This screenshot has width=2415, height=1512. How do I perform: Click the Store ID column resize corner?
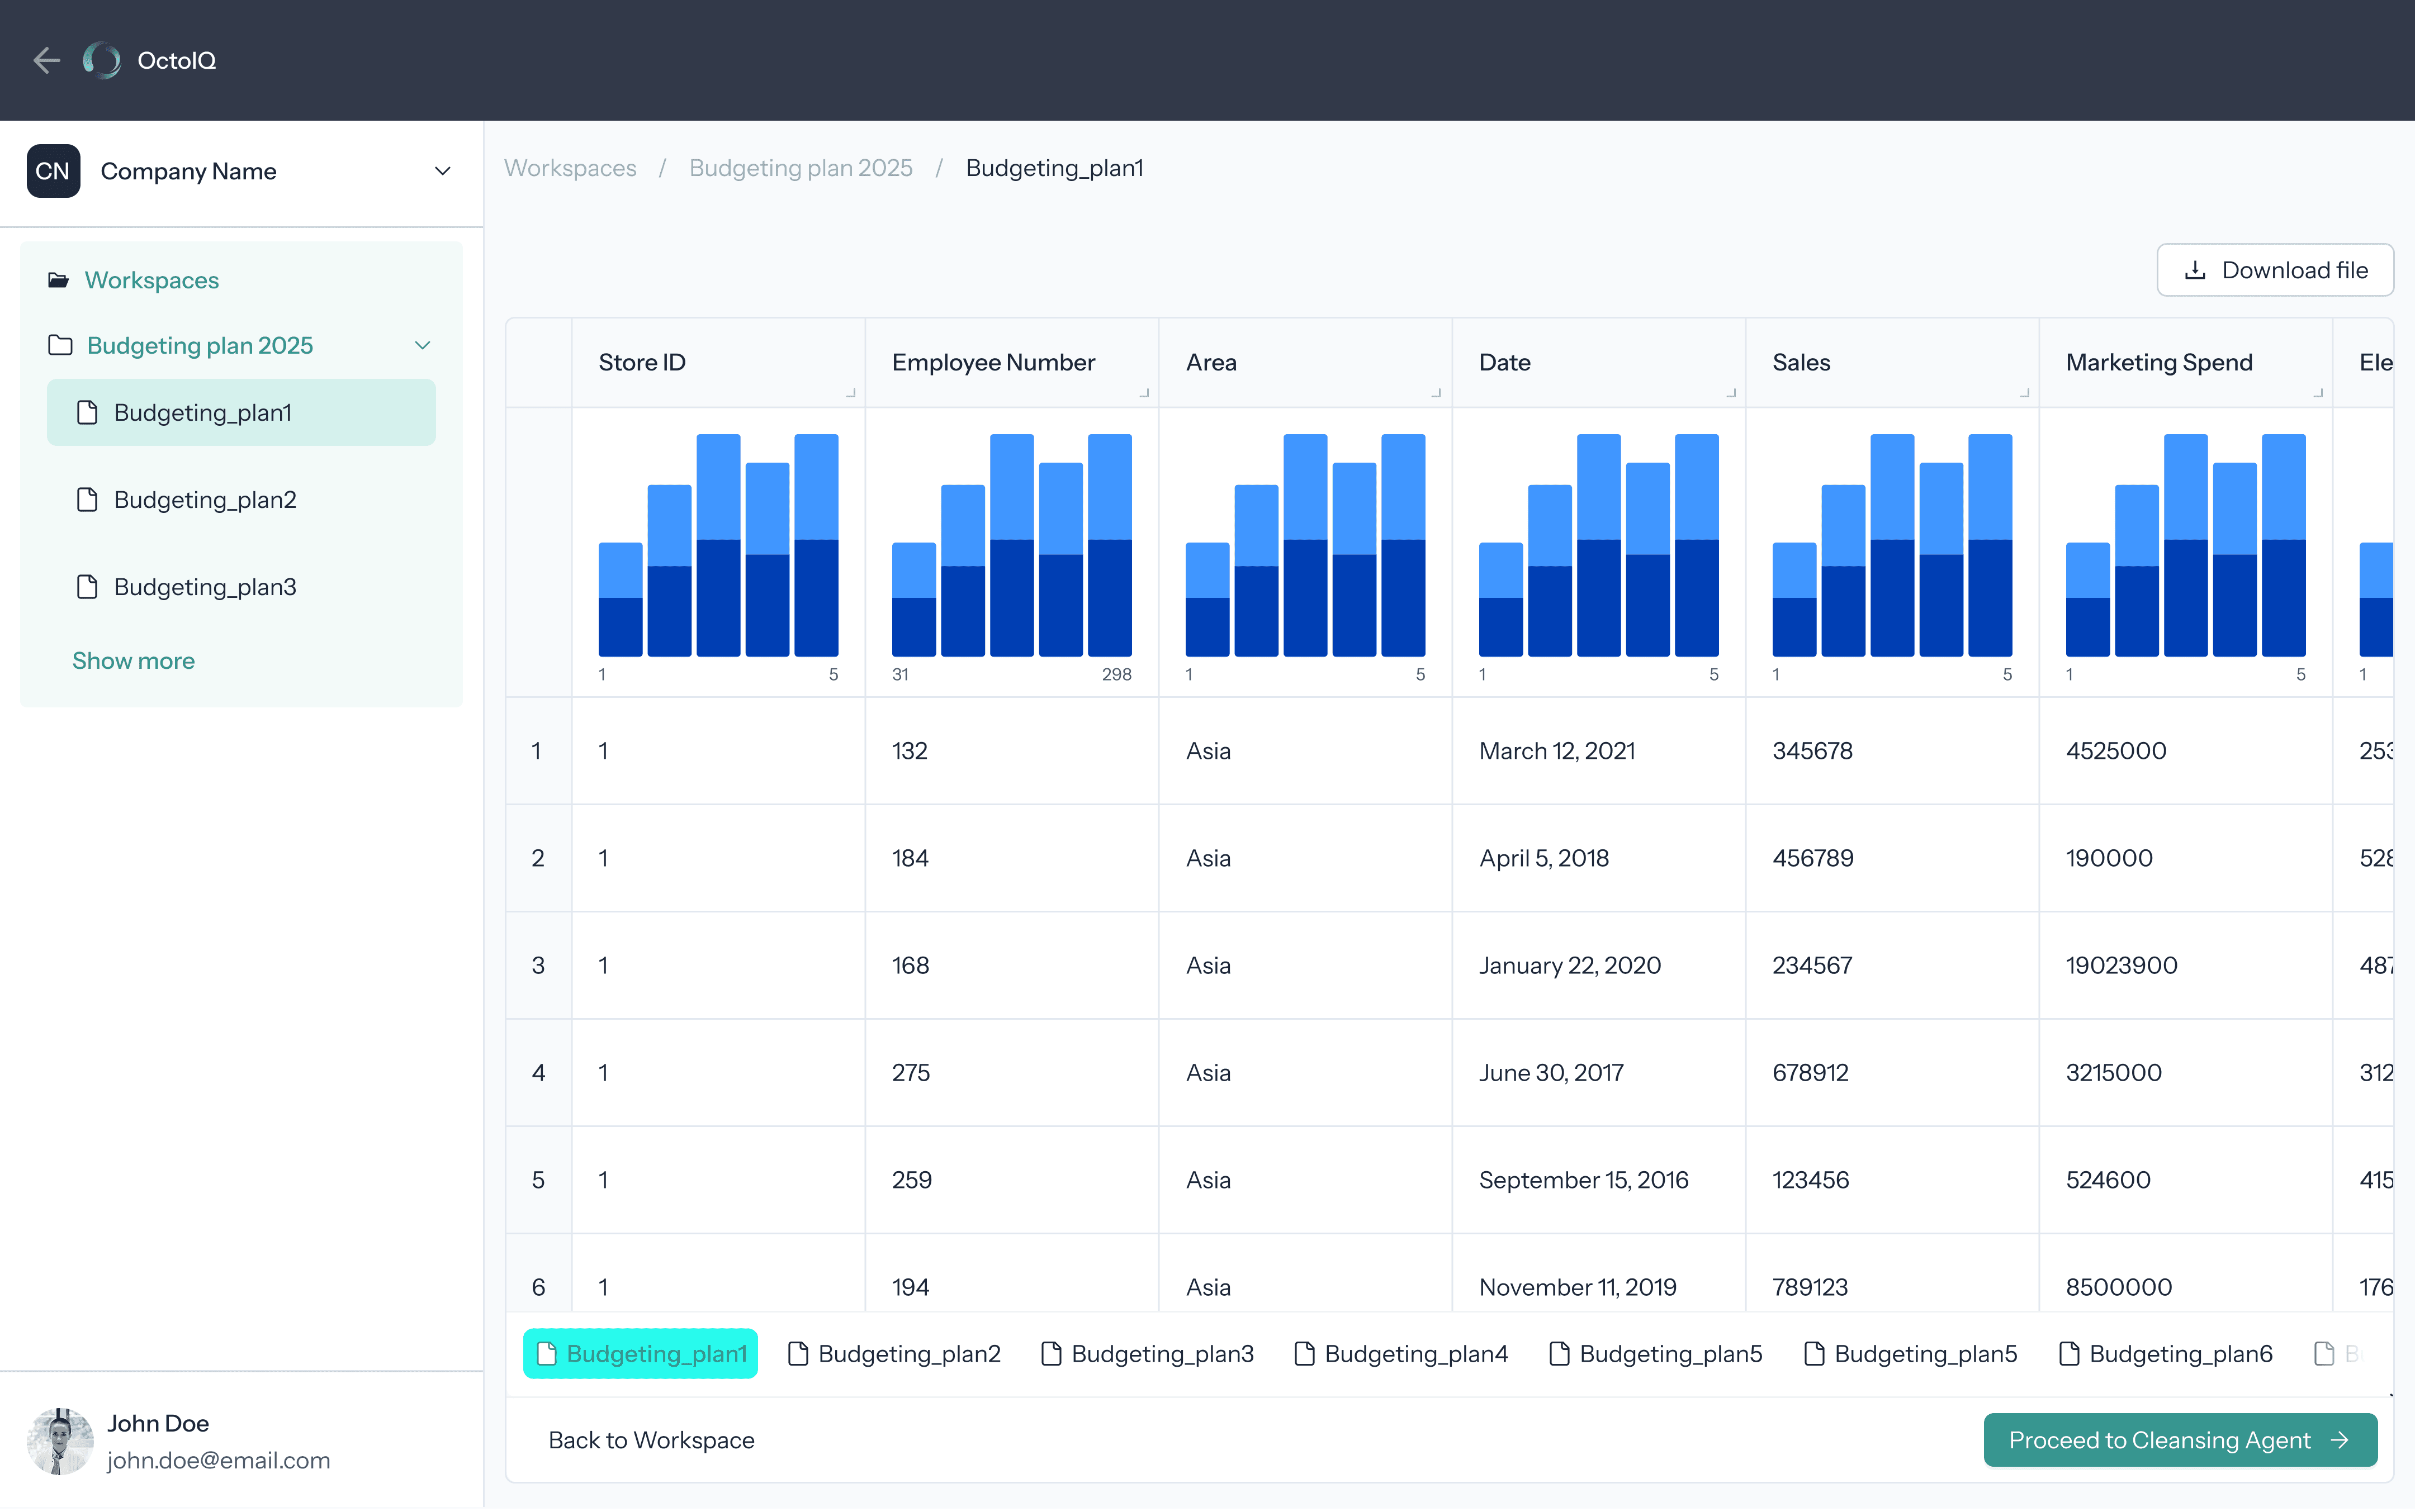[x=850, y=393]
